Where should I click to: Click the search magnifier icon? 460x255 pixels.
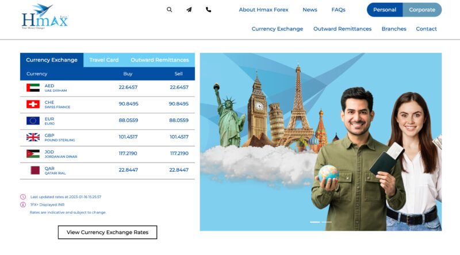[169, 10]
